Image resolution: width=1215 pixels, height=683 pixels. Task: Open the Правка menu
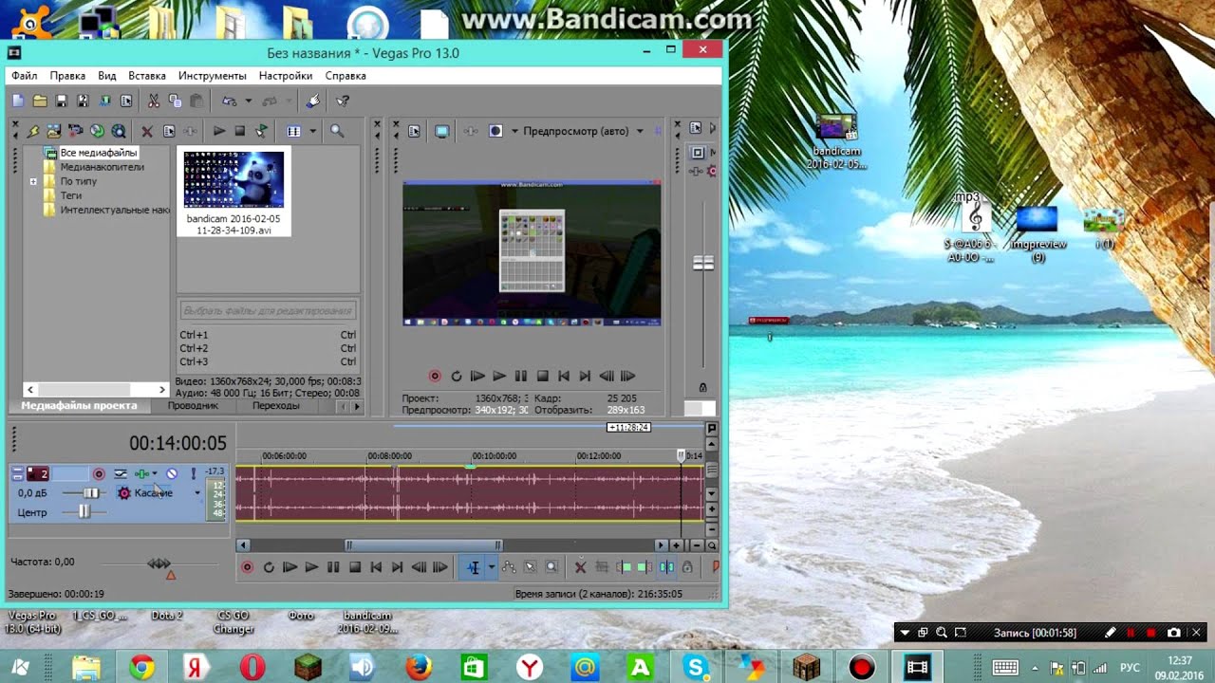coord(67,76)
